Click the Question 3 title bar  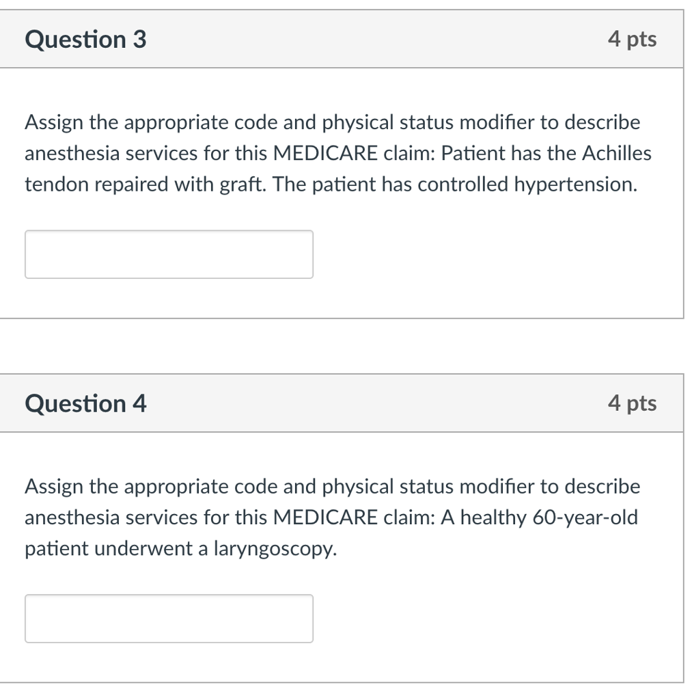click(342, 39)
